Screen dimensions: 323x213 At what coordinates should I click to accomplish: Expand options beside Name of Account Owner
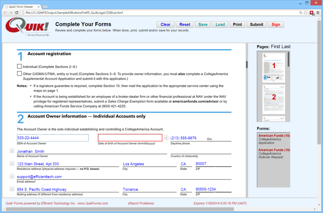click(12, 151)
